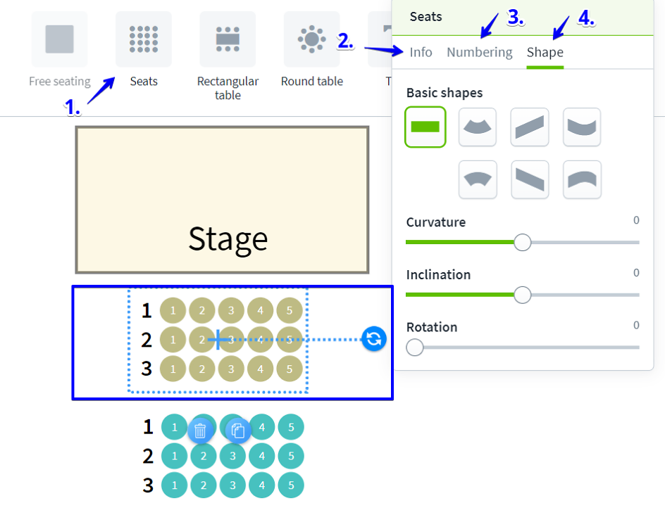Pick the Round table tool
Screen dimensions: 665x522
[311, 39]
